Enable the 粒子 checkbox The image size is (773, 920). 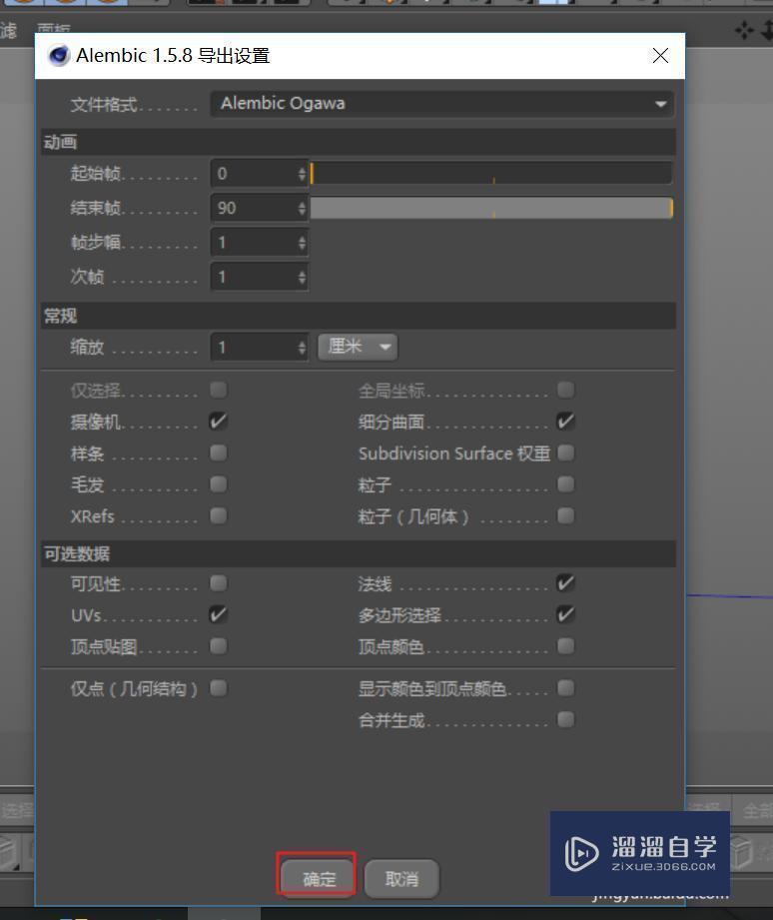(x=566, y=484)
